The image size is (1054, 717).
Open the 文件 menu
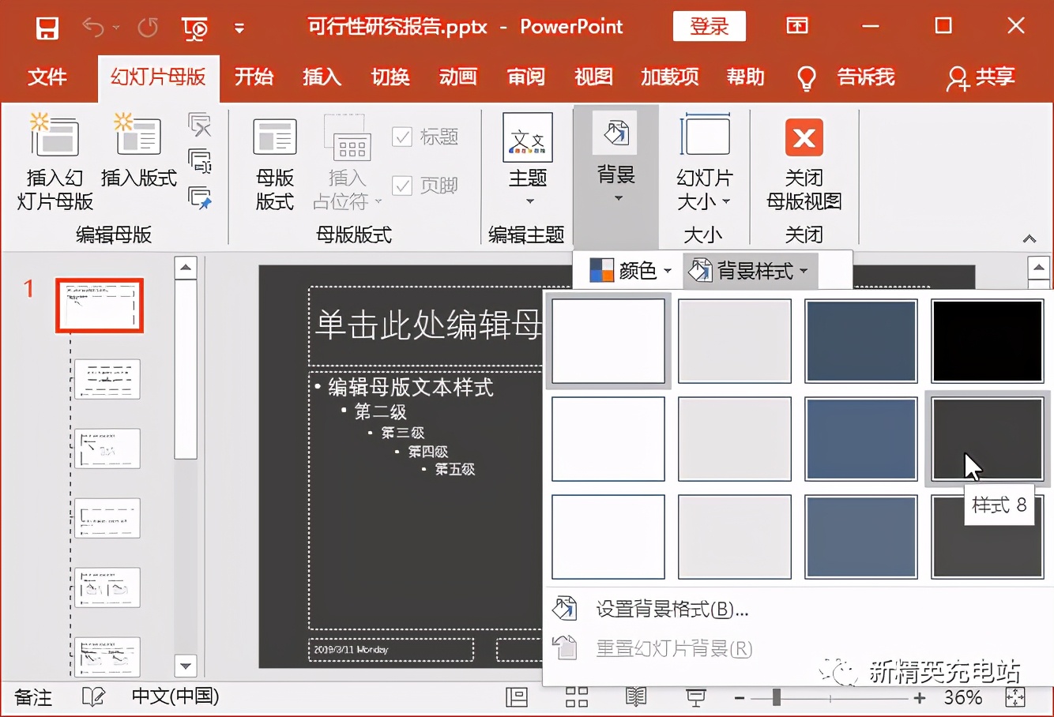[48, 77]
